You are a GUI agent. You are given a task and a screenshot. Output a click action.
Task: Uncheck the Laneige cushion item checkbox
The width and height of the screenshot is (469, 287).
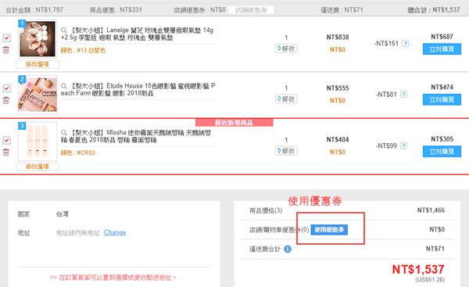[x=6, y=38]
